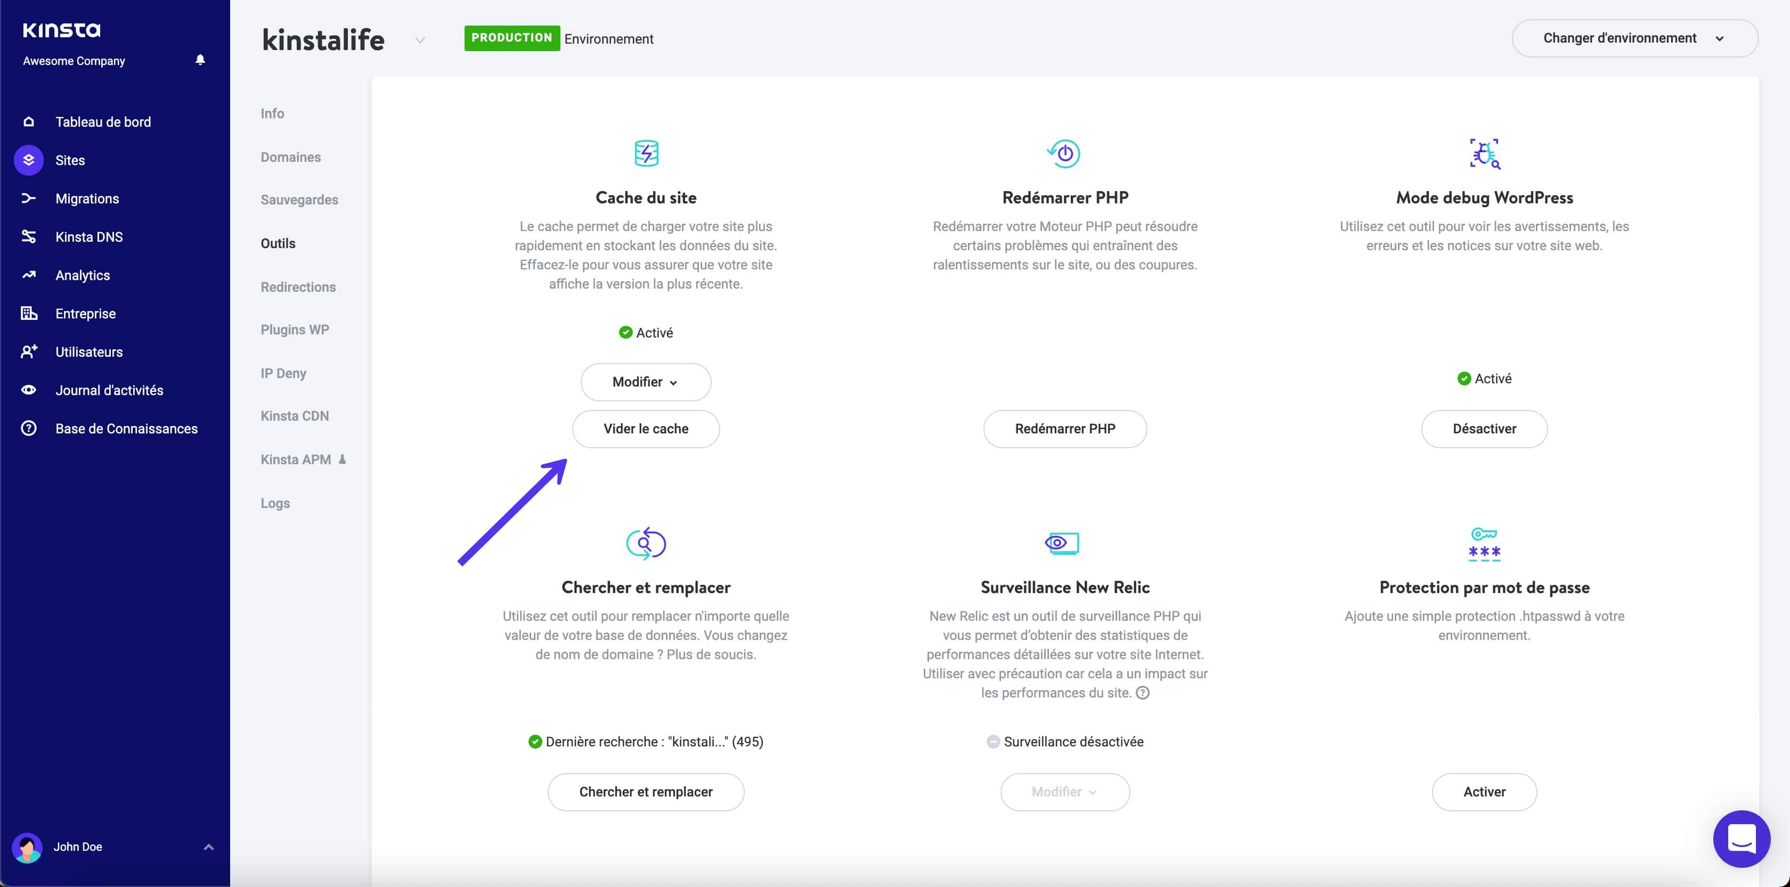Click Activé status under Cache du site
Screen dimensions: 1790x887
[654, 332]
